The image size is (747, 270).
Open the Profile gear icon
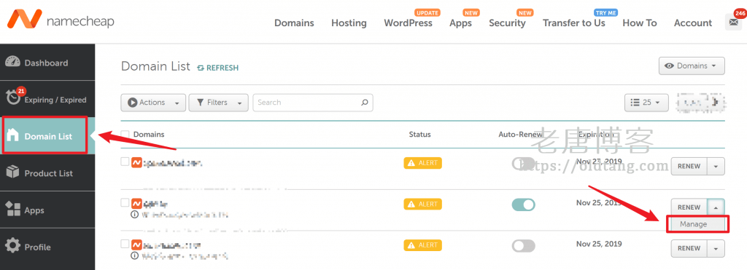click(x=13, y=246)
